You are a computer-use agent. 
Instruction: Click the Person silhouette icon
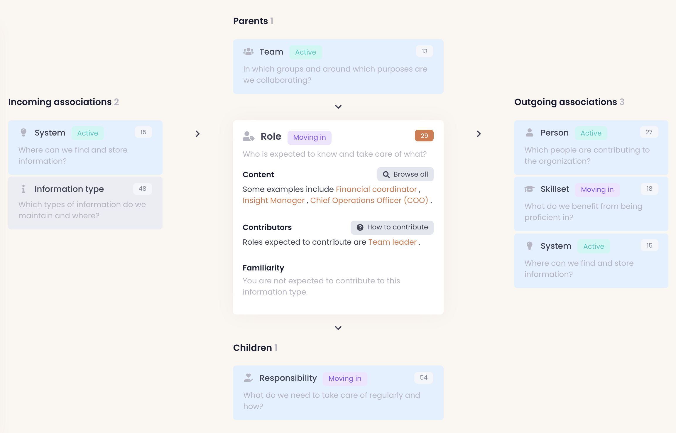529,133
